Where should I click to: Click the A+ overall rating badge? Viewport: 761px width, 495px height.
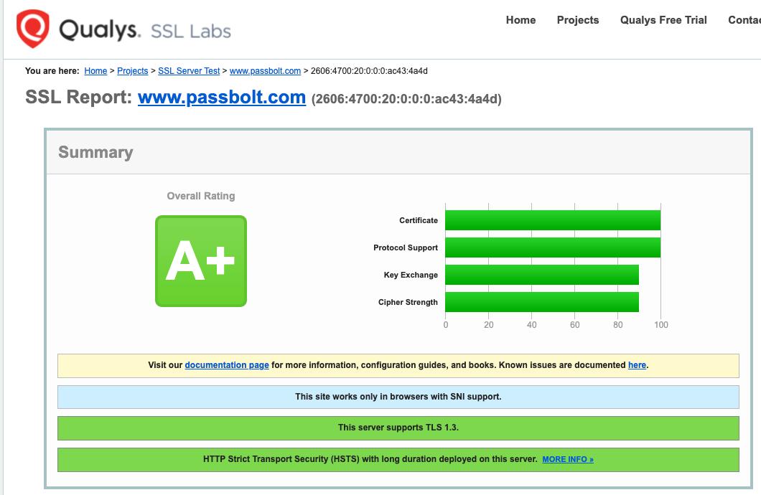click(x=201, y=261)
